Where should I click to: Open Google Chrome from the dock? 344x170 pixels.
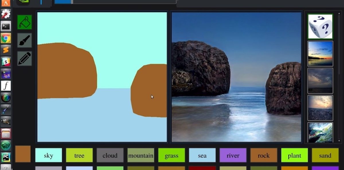(6, 38)
